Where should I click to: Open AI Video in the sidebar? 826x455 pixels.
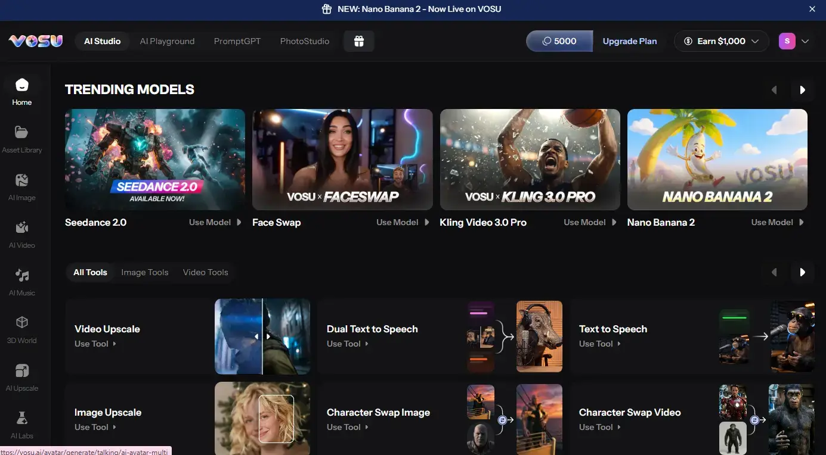[22, 235]
